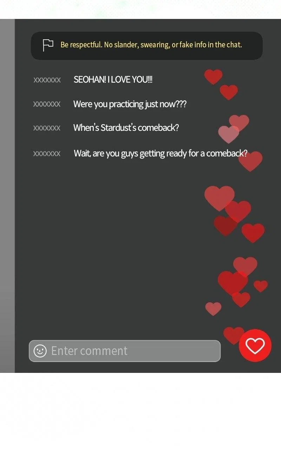Click the Enter comment input field
The width and height of the screenshot is (281, 449).
point(125,350)
